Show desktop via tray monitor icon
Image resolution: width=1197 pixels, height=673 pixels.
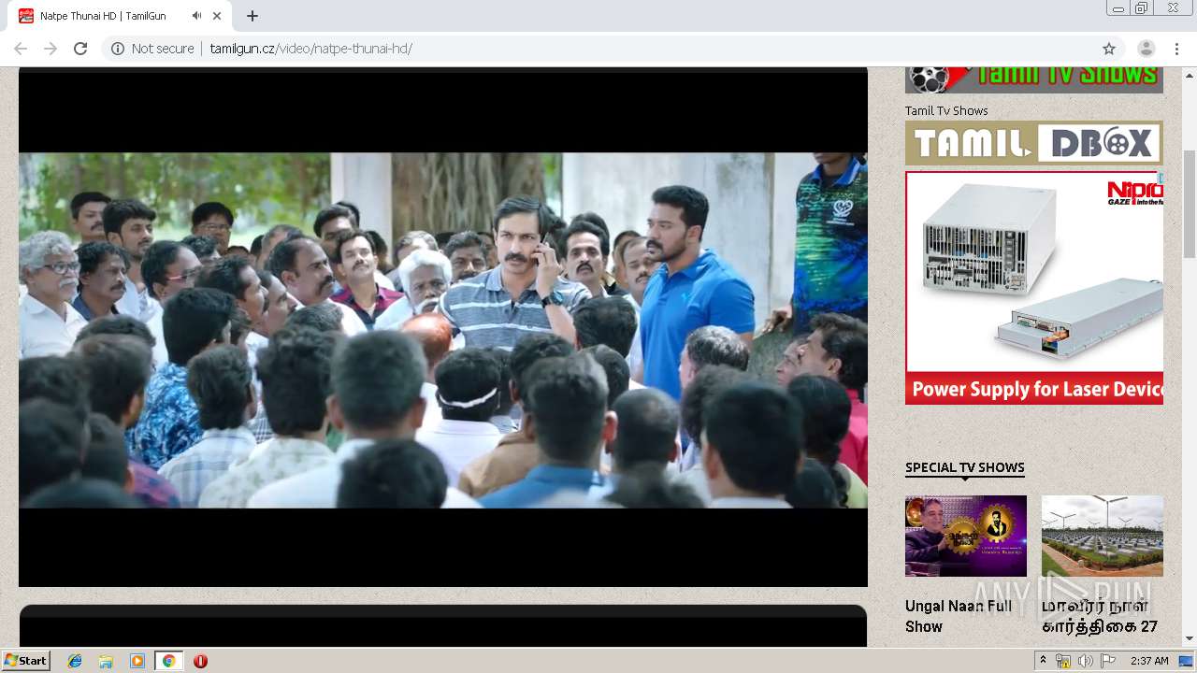[x=1186, y=661]
